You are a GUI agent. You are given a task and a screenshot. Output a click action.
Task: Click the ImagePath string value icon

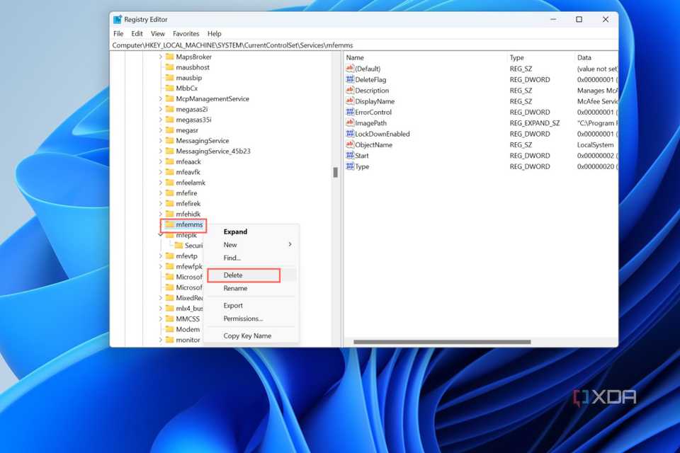click(350, 122)
